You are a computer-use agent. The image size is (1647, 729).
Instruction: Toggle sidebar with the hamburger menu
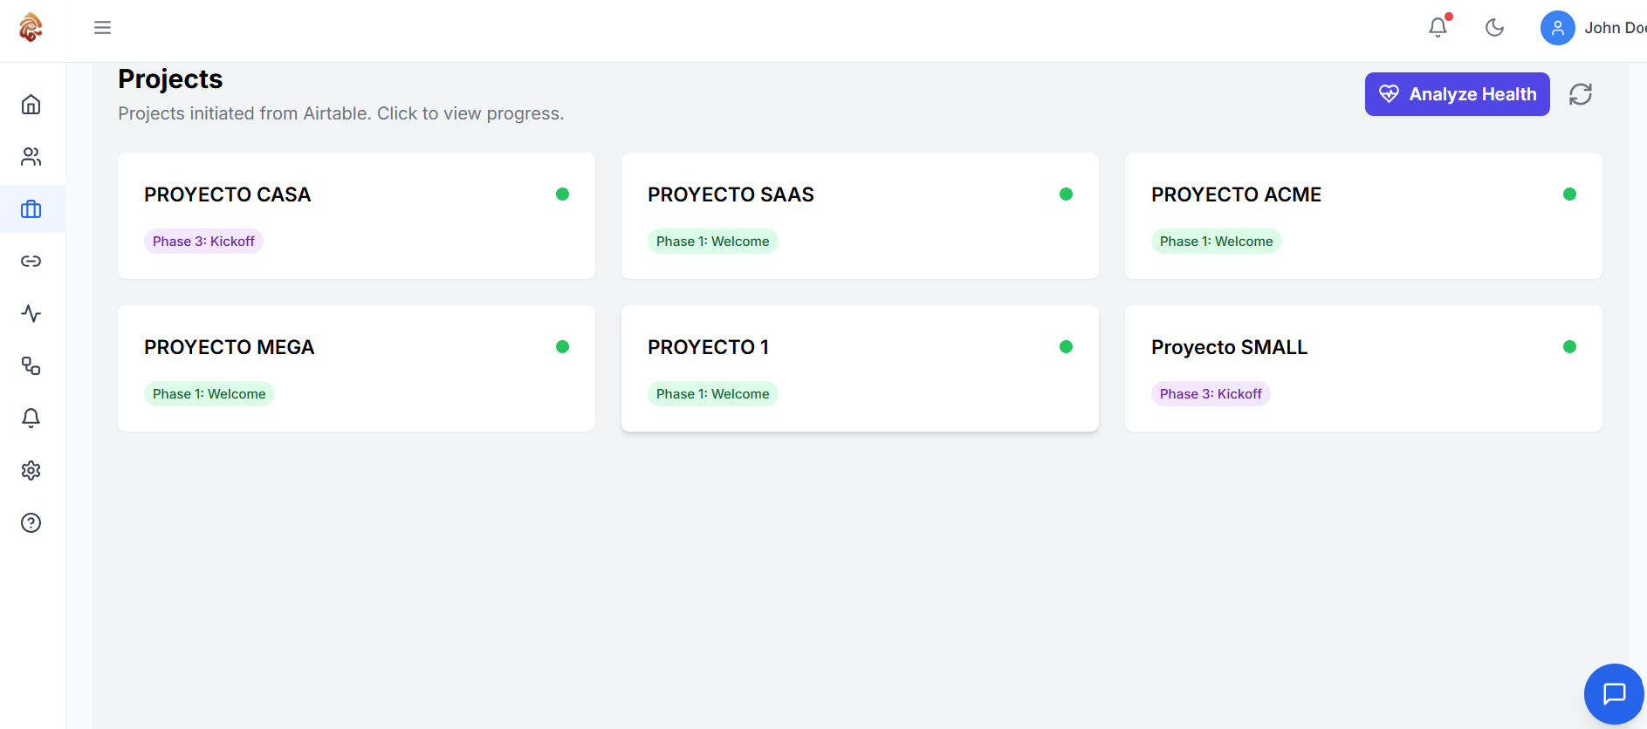[x=102, y=28]
